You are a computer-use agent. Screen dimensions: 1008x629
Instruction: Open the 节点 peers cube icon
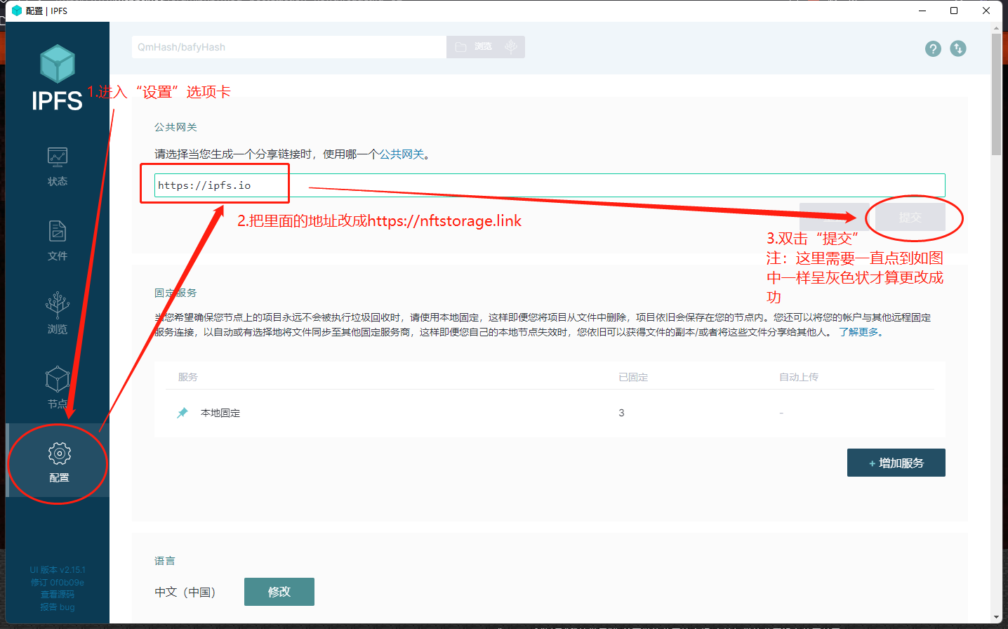pyautogui.click(x=58, y=380)
